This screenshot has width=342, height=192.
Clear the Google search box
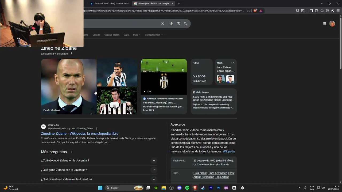pos(162,24)
